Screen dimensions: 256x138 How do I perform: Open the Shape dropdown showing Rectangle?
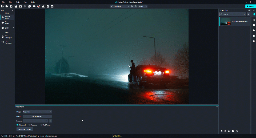point(37,112)
